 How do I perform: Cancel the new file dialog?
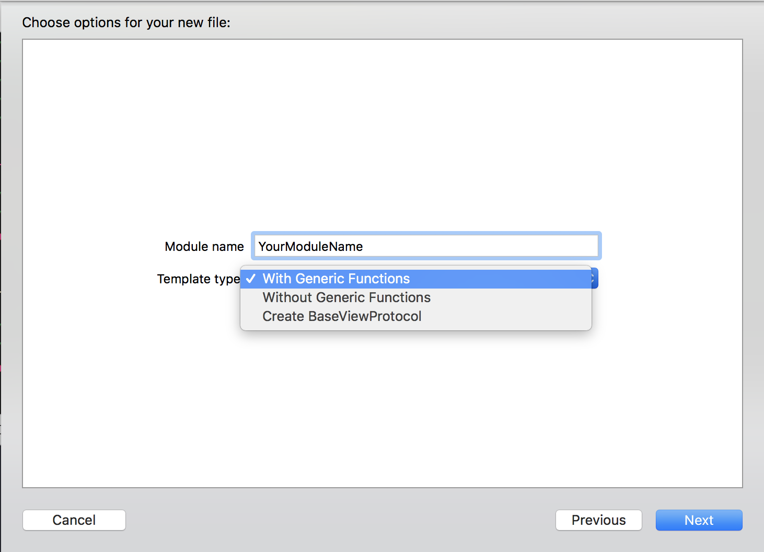[74, 520]
